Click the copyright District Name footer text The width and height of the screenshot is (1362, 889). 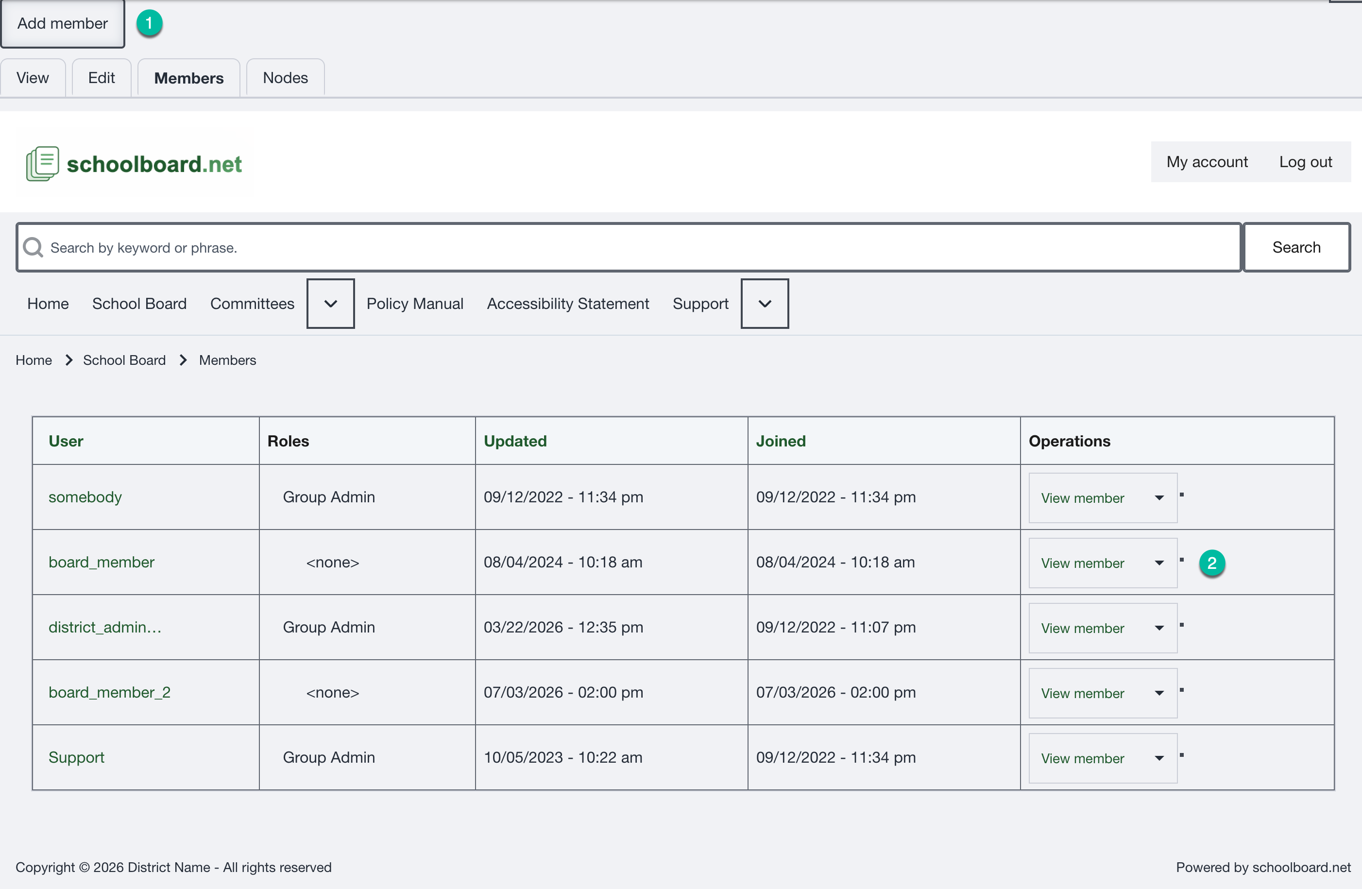click(x=173, y=867)
